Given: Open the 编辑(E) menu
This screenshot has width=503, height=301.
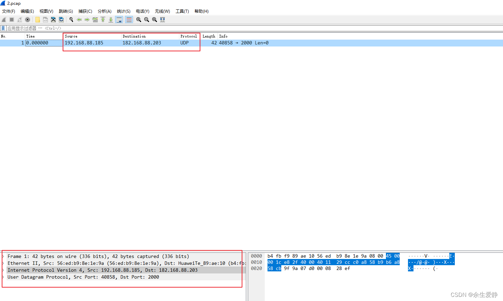Looking at the screenshot, I should pos(28,11).
